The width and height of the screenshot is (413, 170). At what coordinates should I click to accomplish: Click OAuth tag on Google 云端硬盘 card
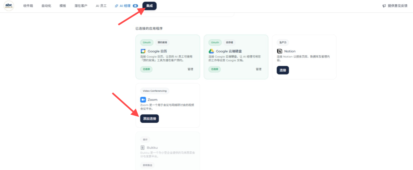pos(215,42)
